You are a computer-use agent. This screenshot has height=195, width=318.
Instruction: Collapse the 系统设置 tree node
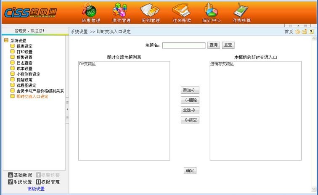[6, 40]
